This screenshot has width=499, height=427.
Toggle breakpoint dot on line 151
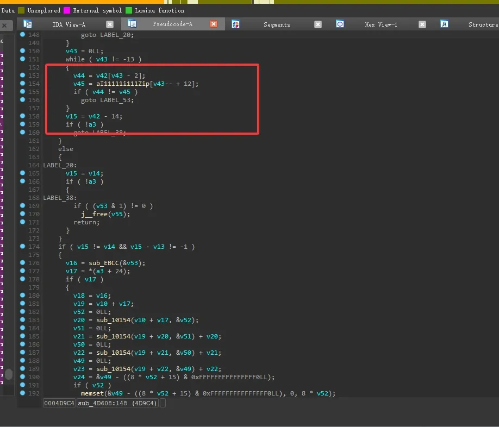pos(23,59)
